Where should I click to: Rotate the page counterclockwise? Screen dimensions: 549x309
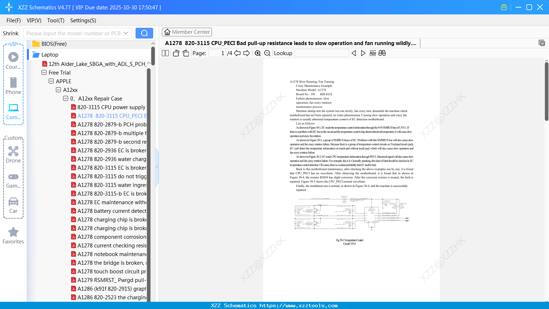[x=176, y=53]
